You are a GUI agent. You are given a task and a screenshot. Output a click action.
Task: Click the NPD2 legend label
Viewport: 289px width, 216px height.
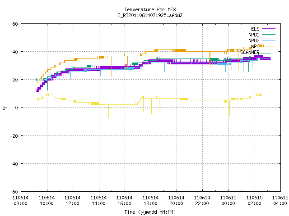pos(254,40)
